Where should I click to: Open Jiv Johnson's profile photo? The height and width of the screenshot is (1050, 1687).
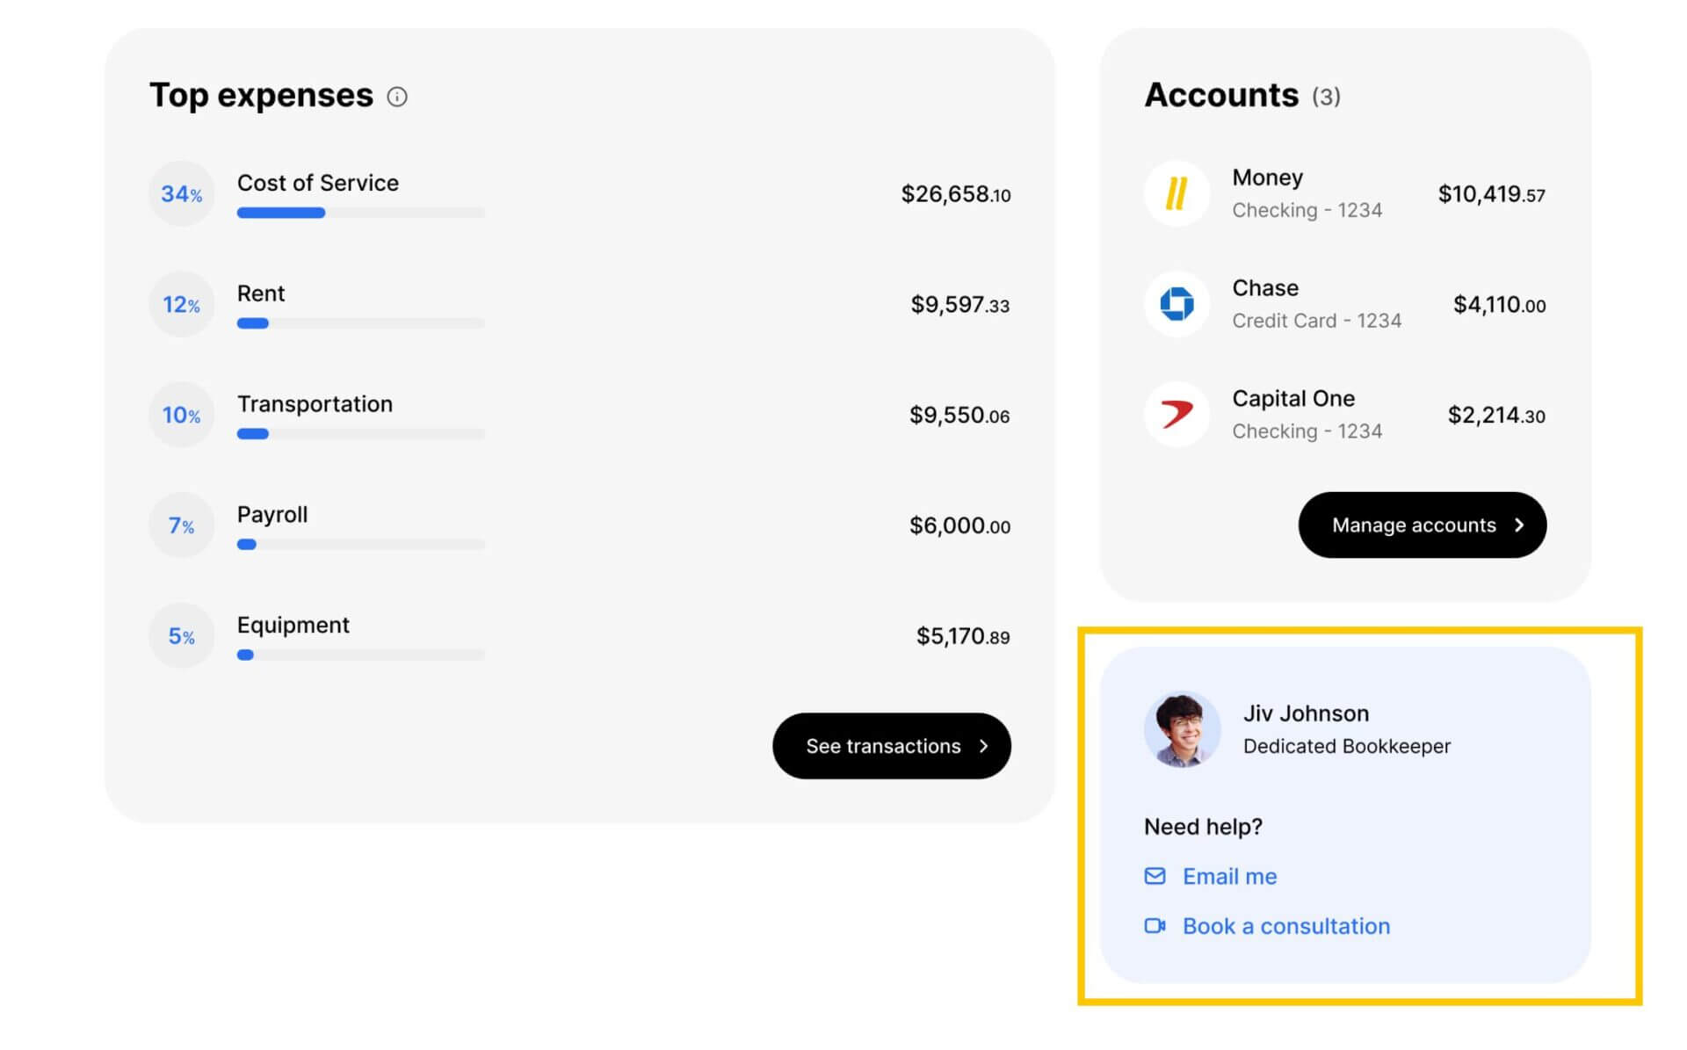click(1182, 729)
